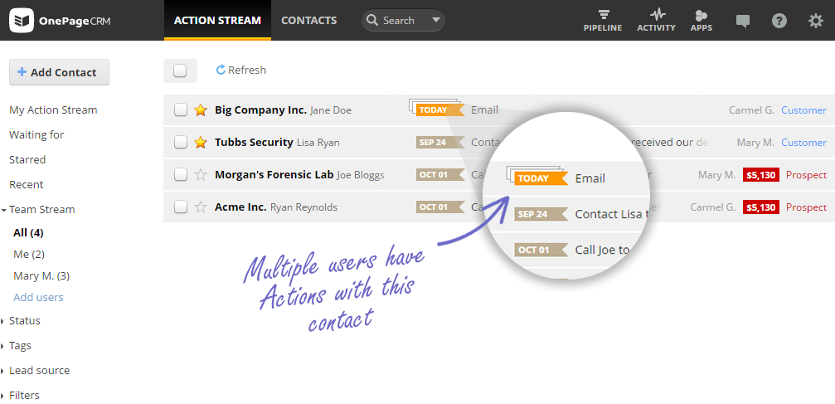The width and height of the screenshot is (835, 404).
Task: Open the settings gear
Action: click(815, 21)
